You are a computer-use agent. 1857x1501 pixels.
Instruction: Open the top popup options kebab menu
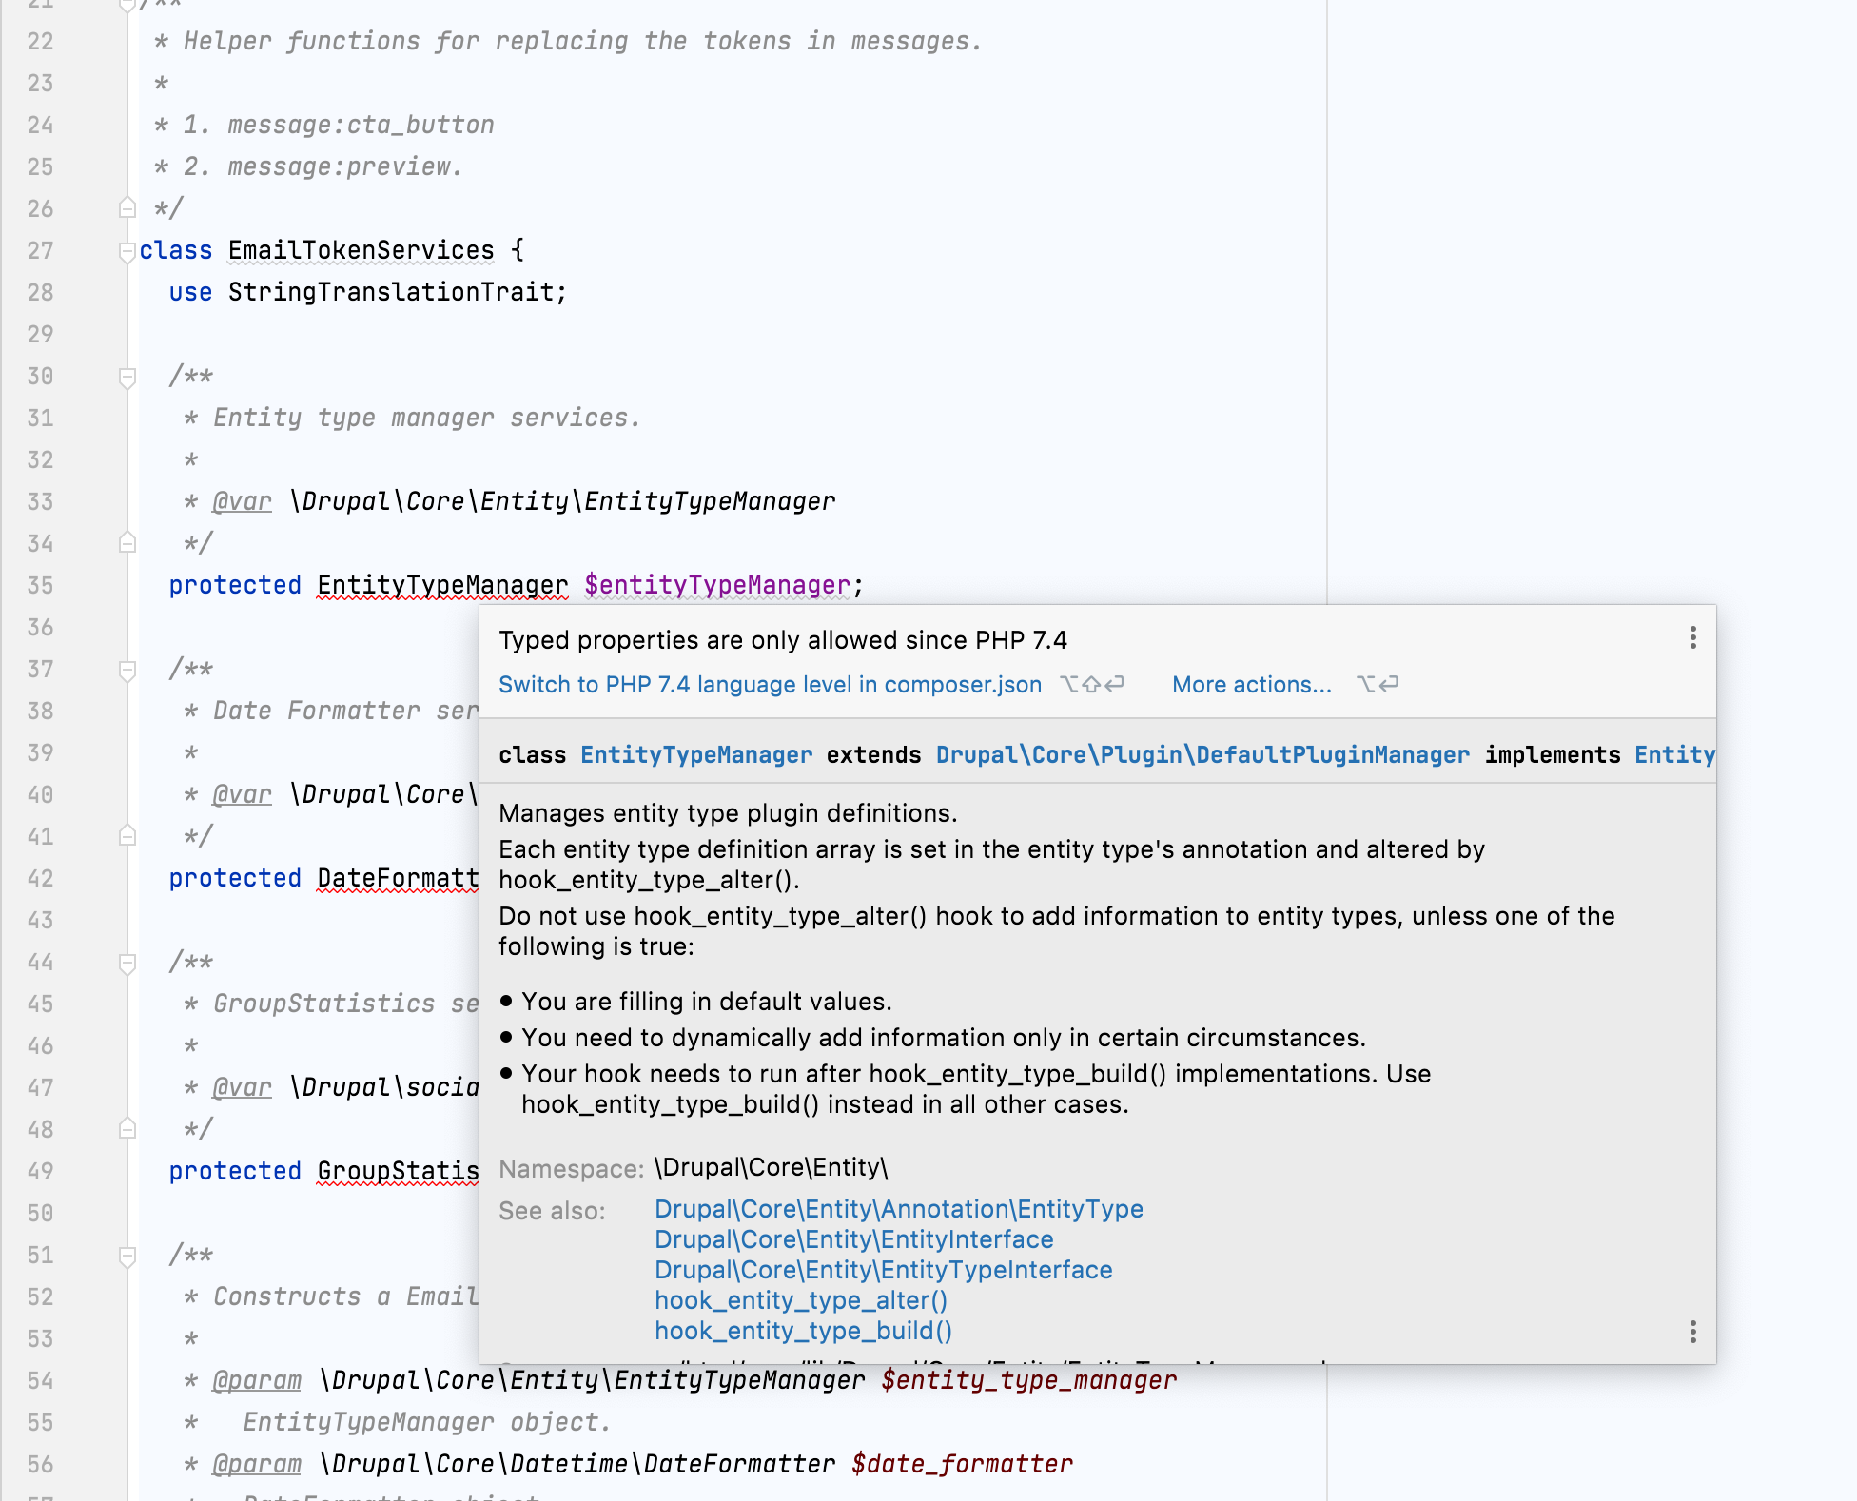1693,640
